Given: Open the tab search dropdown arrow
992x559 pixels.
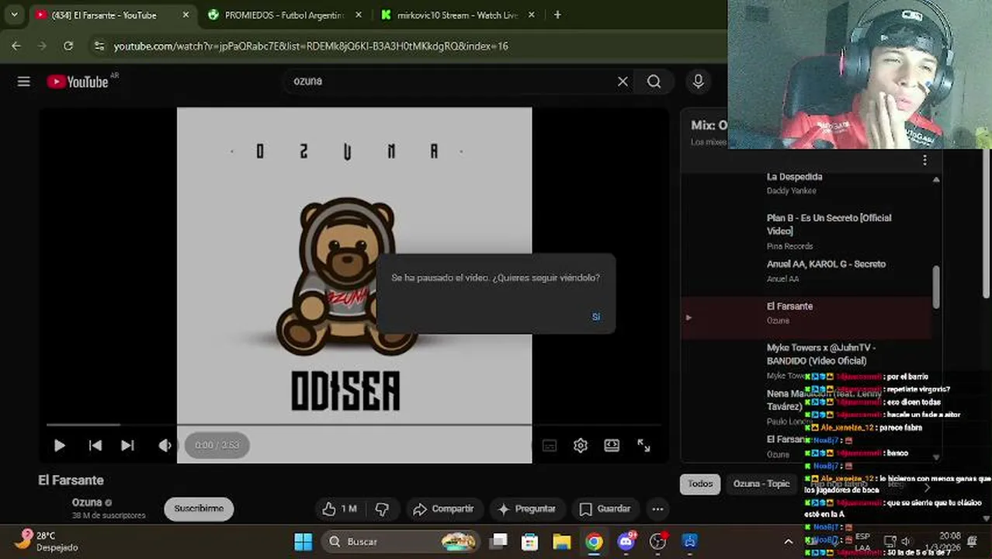Looking at the screenshot, I should 14,15.
